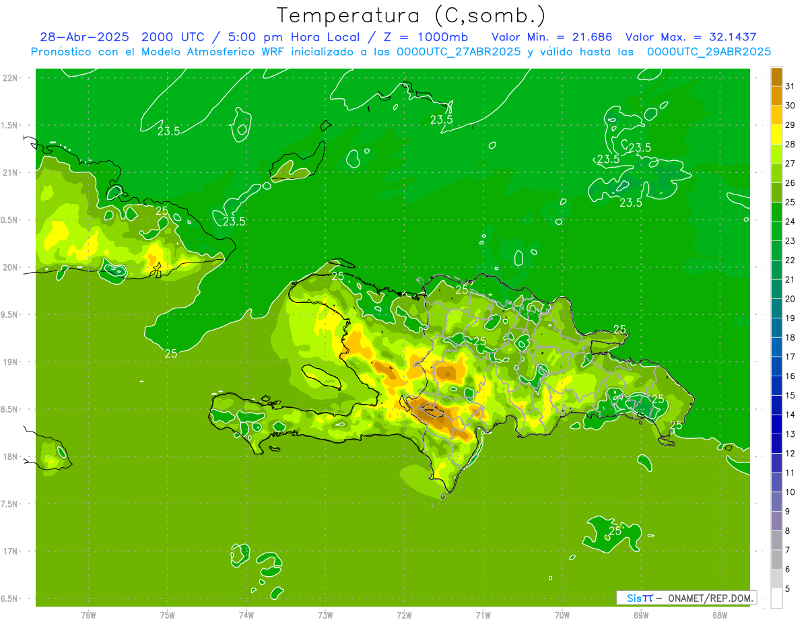This screenshot has width=808, height=624.
Task: Click the title "Temperatura (C,somb.)"
Action: click(411, 15)
